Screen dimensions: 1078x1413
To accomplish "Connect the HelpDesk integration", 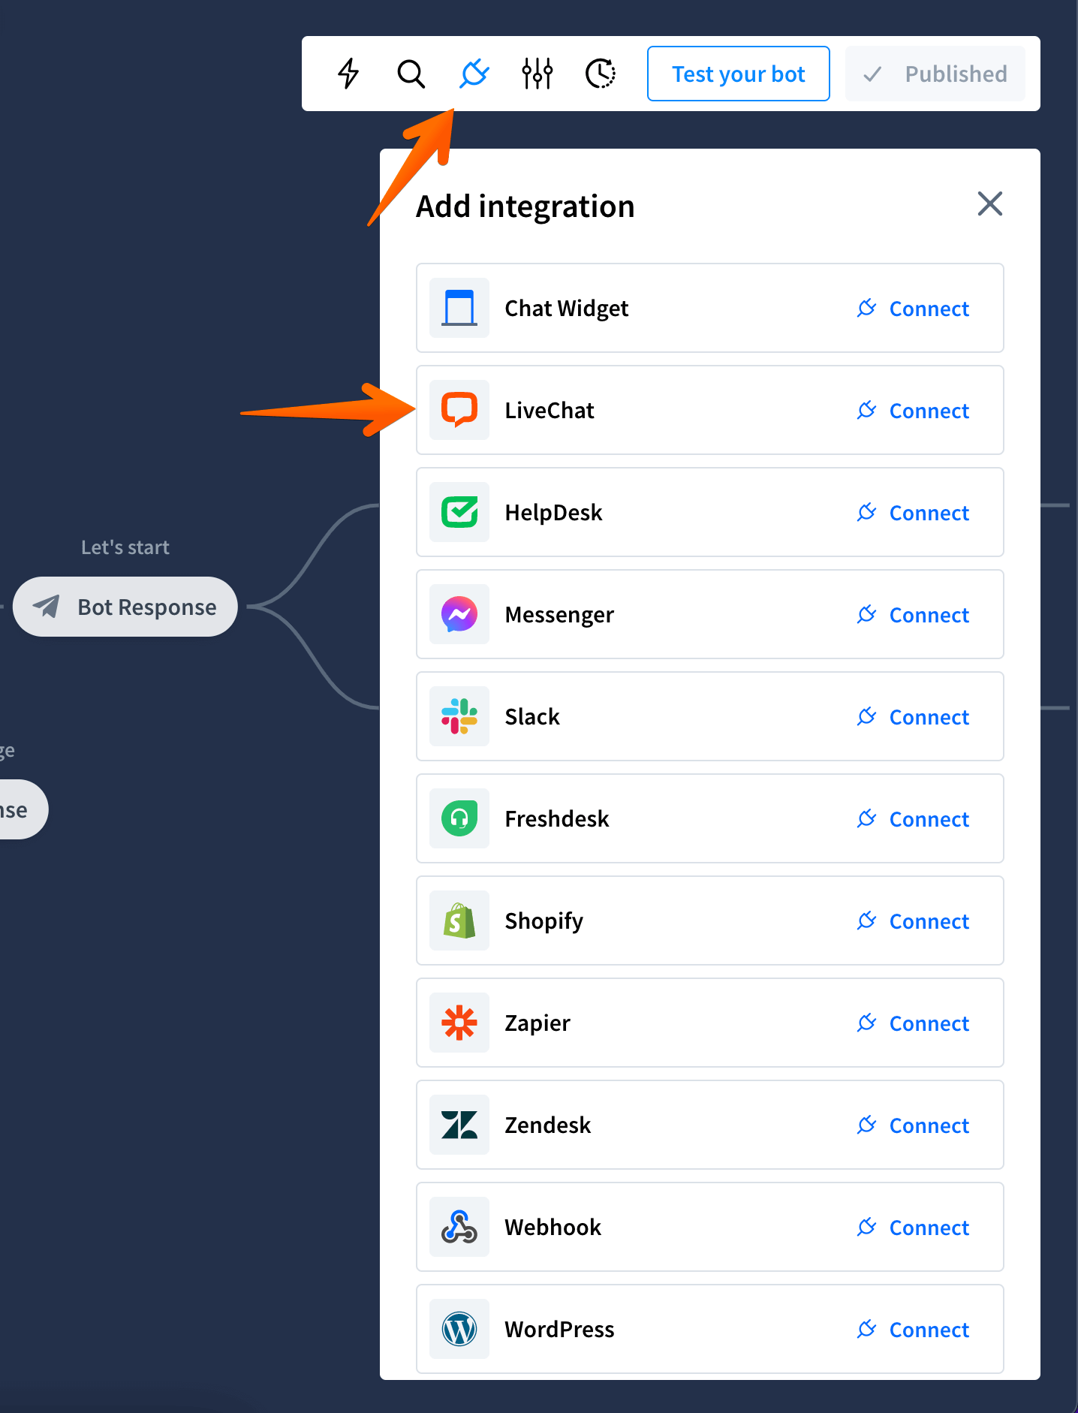I will (913, 513).
